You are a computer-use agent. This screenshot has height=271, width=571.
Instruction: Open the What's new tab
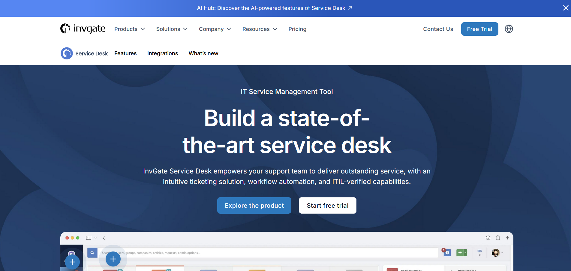203,53
